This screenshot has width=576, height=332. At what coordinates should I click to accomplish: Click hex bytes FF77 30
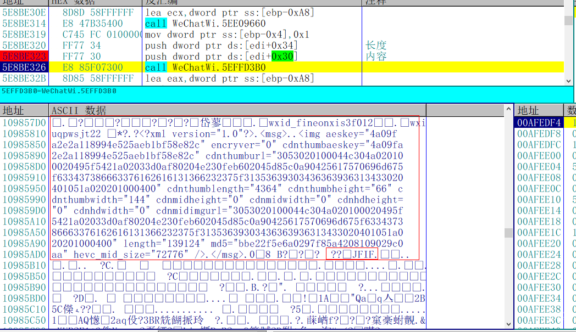pyautogui.click(x=81, y=57)
